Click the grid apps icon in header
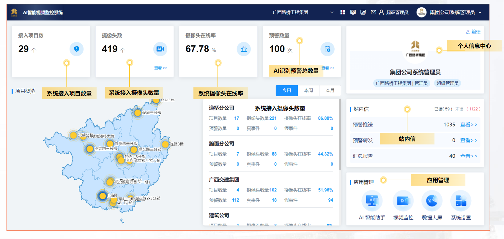 (x=343, y=12)
